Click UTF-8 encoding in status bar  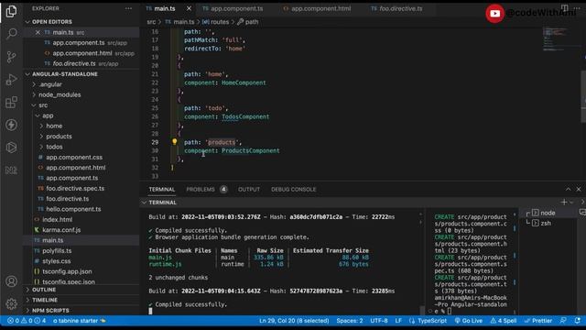click(379, 321)
